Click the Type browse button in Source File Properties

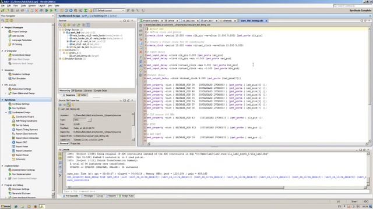[89, 120]
